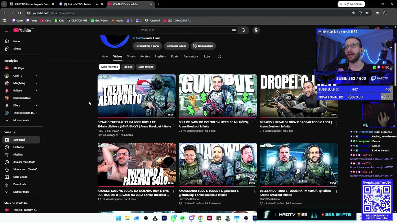Open Início in the sidebar
The image size is (397, 223).
(16, 41)
